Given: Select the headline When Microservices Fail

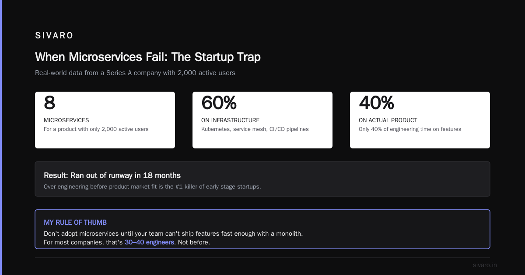Looking at the screenshot, I should tap(148, 57).
